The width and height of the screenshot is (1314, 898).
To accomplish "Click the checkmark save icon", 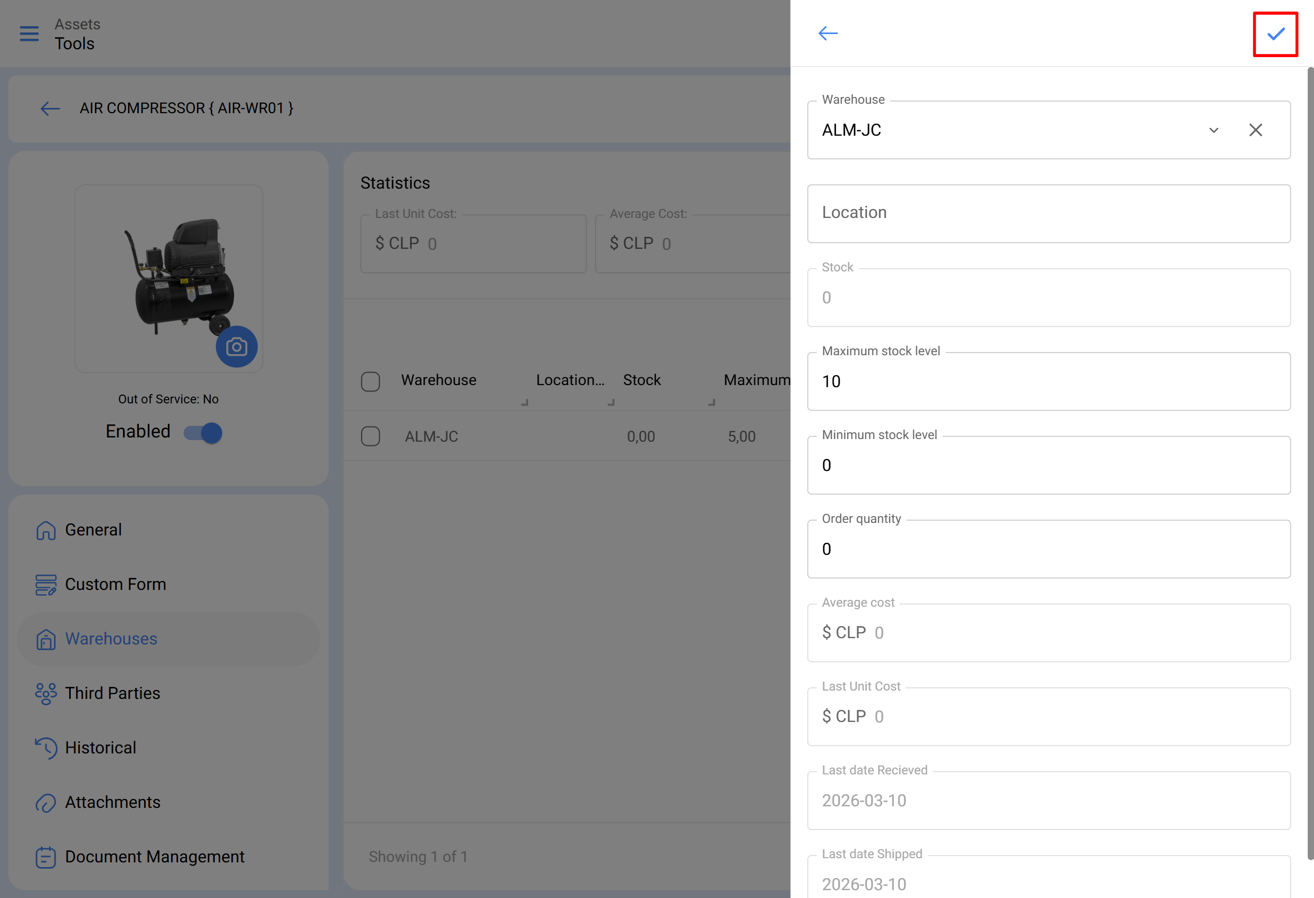I will click(x=1275, y=34).
